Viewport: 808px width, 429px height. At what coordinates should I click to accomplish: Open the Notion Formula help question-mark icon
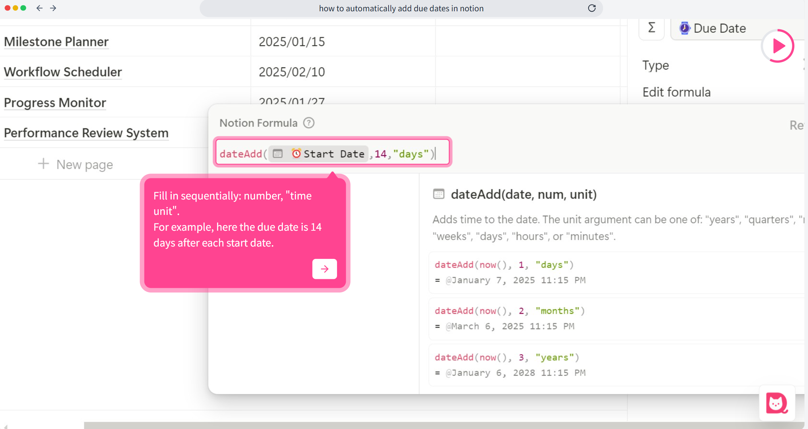[309, 123]
